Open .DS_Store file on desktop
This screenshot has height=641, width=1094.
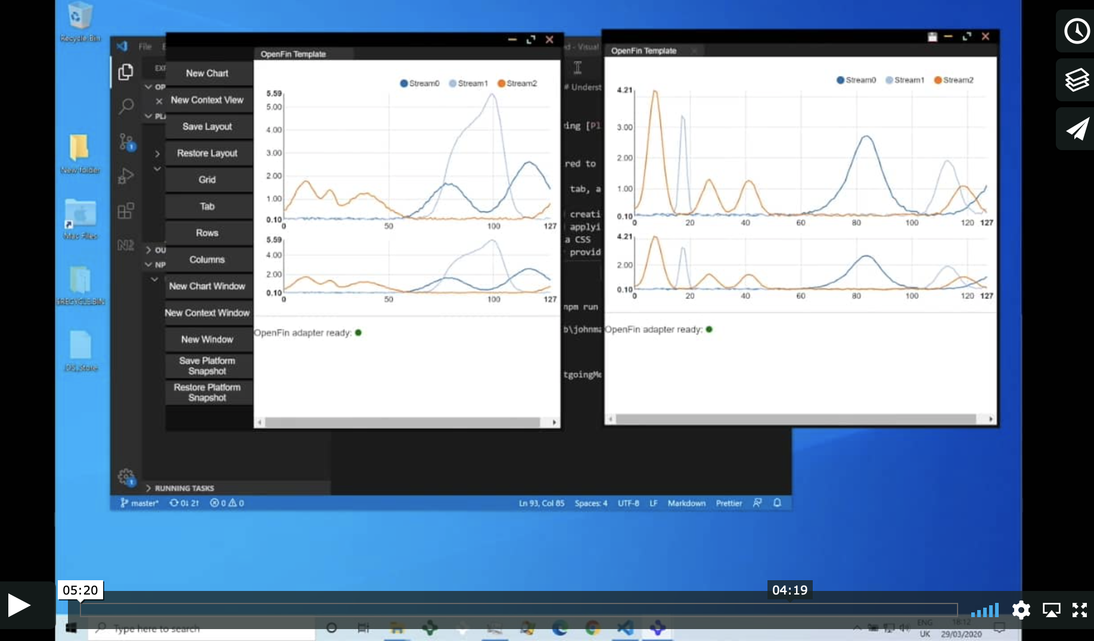[x=80, y=351]
